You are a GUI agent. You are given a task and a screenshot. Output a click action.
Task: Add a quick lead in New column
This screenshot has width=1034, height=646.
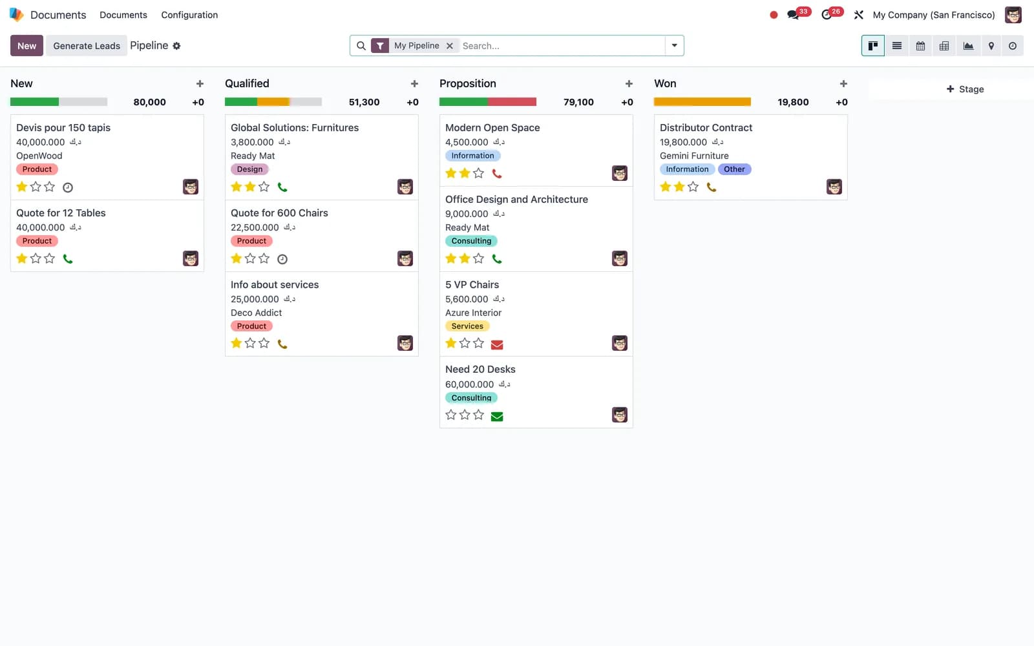coord(200,83)
